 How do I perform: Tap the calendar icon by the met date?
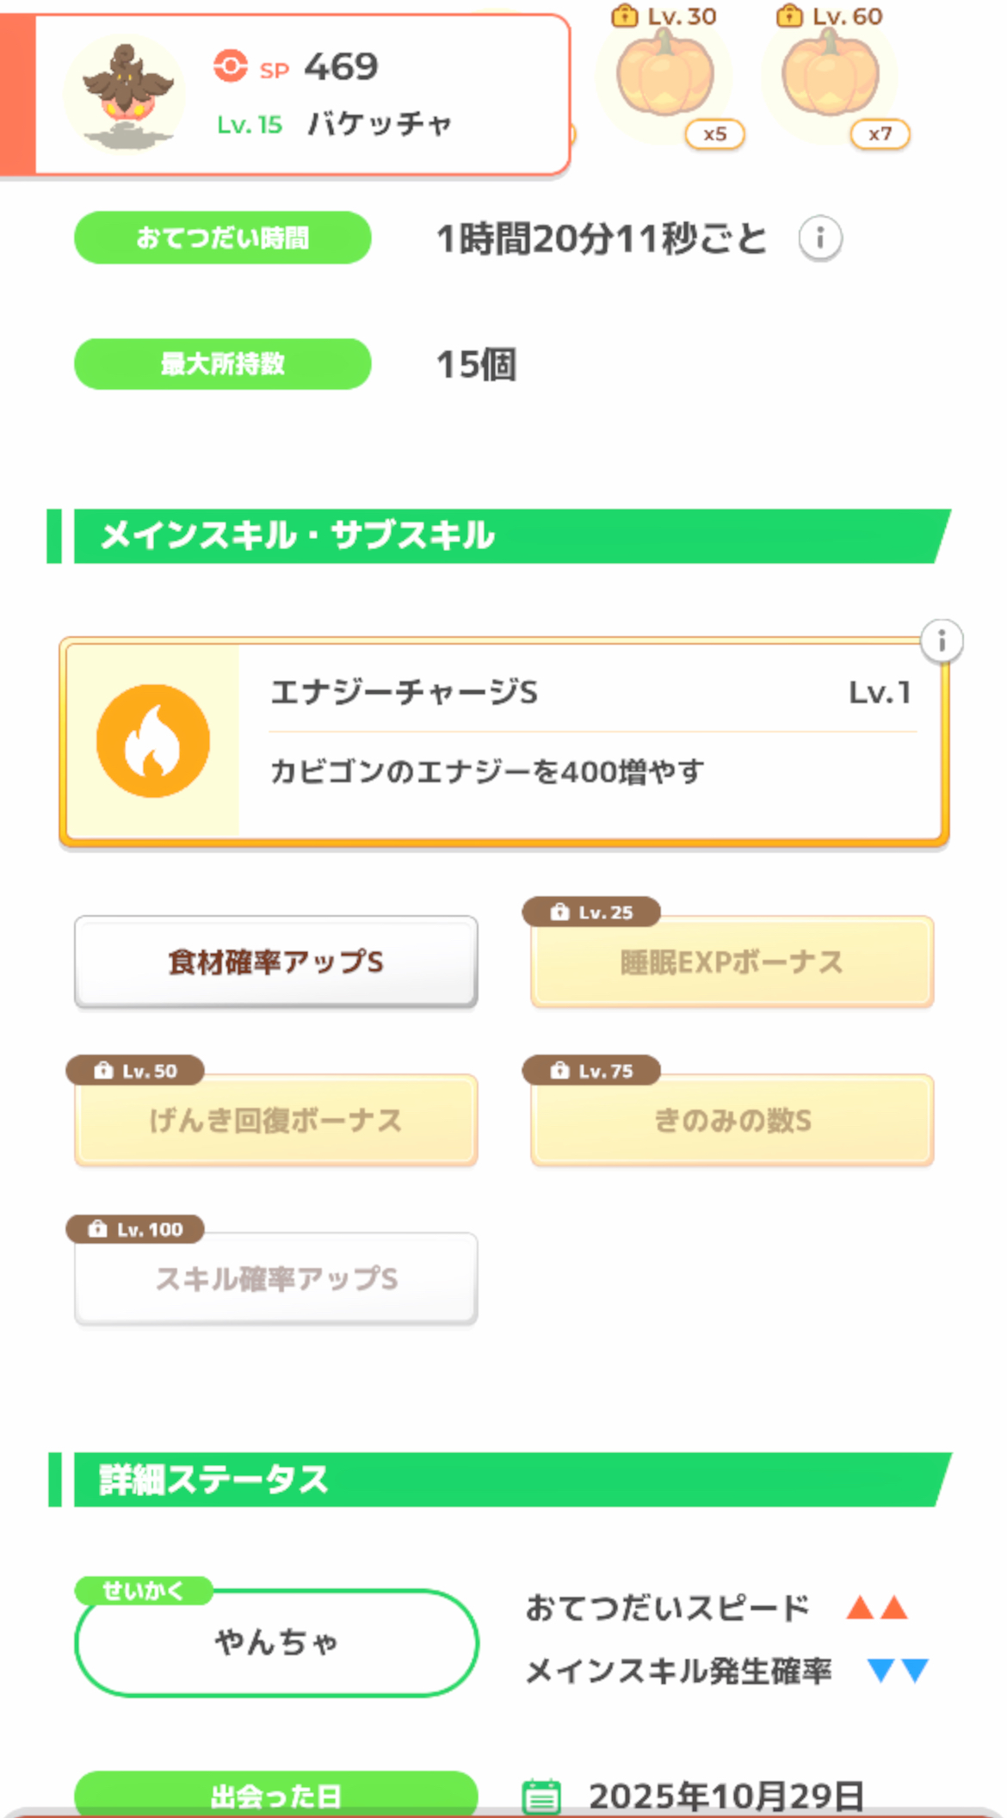541,1796
